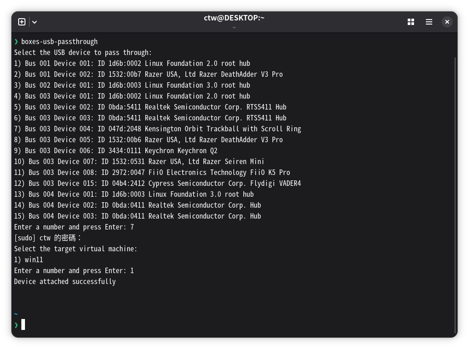The image size is (469, 349).
Task: Click the Razer Seiren Mini line
Action: pyautogui.click(x=139, y=162)
